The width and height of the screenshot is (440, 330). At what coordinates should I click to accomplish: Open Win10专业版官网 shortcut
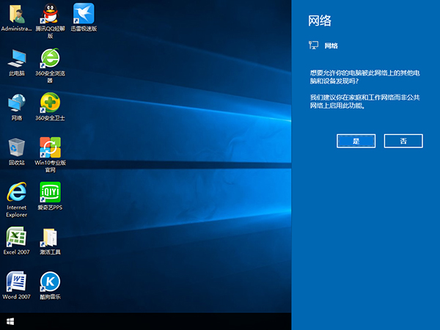[50, 147]
